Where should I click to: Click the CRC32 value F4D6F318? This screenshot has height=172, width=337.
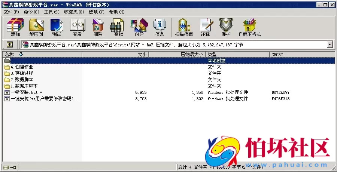click(x=280, y=99)
